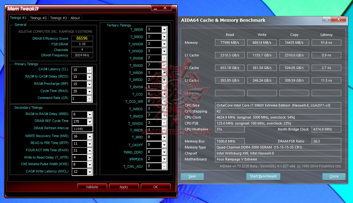The image size is (353, 203).
Task: Expand the Write to Read Delay (T_WTR) dropdown
Action: (x=90, y=158)
